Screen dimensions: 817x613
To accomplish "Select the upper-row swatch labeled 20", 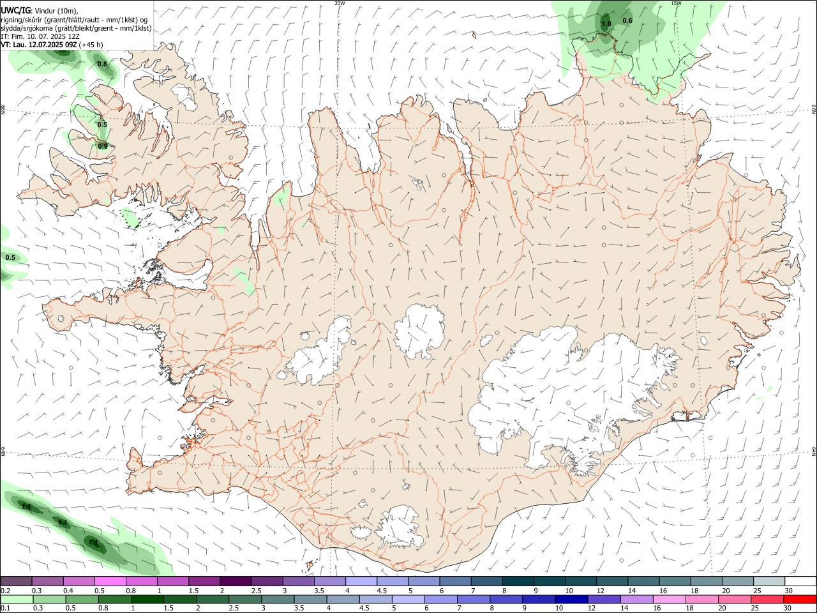I will coord(738,581).
